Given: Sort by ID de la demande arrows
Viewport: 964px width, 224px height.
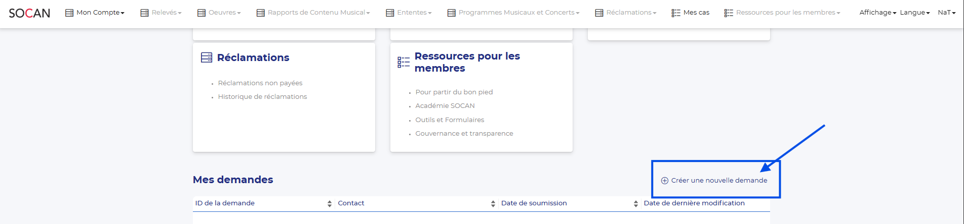Looking at the screenshot, I should 330,204.
